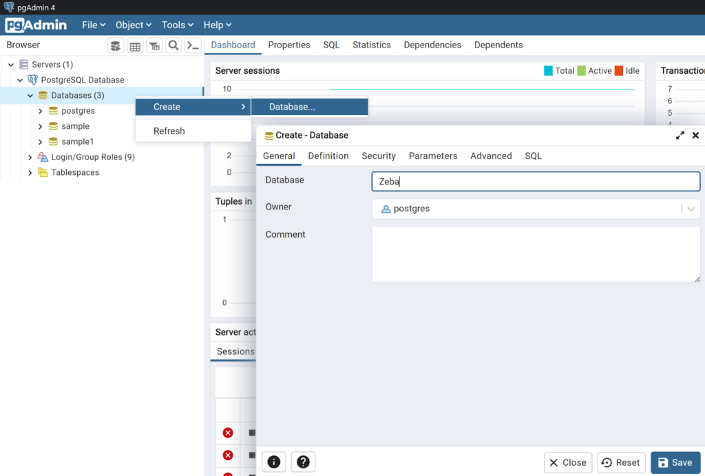This screenshot has height=476, width=705.
Task: Toggle the Active sessions legend
Action: (x=593, y=70)
